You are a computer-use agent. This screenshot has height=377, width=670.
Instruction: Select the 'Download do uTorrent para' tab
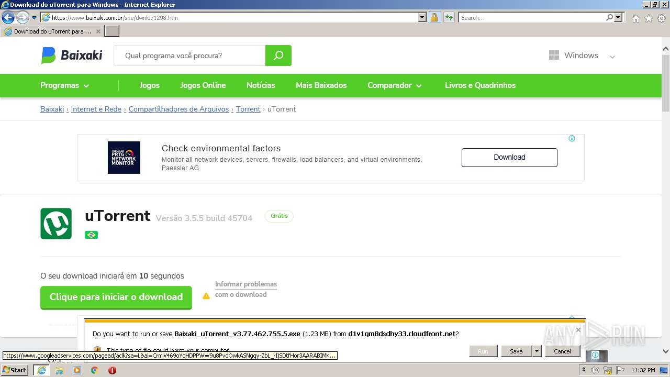pyautogui.click(x=52, y=31)
